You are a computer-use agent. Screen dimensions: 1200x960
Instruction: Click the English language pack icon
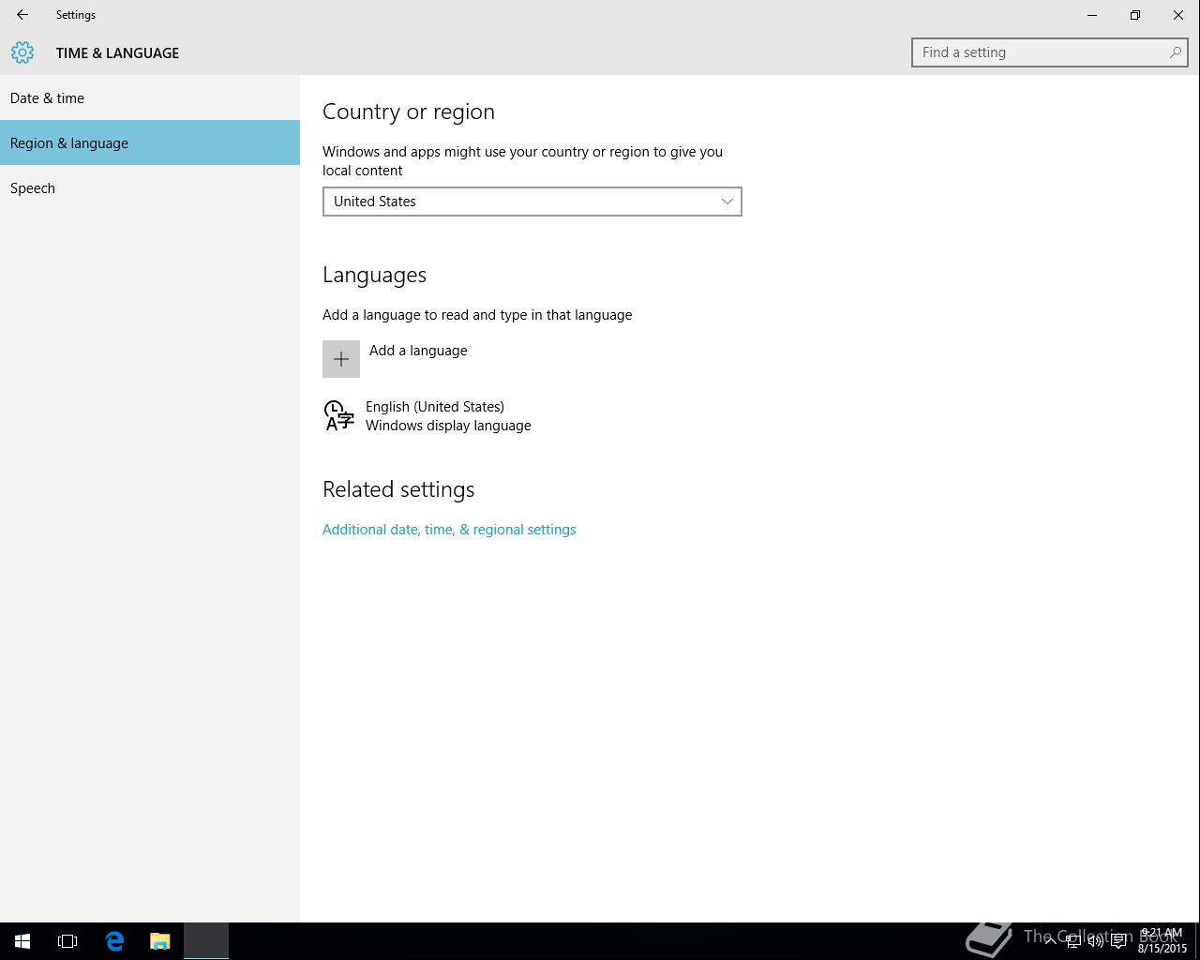(x=338, y=415)
